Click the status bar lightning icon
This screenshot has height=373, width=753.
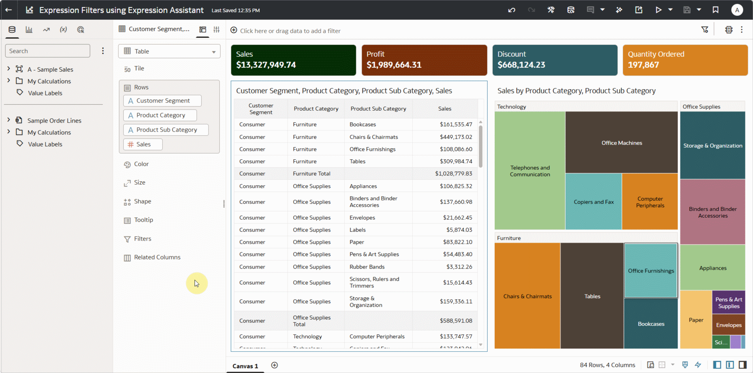[698, 365]
